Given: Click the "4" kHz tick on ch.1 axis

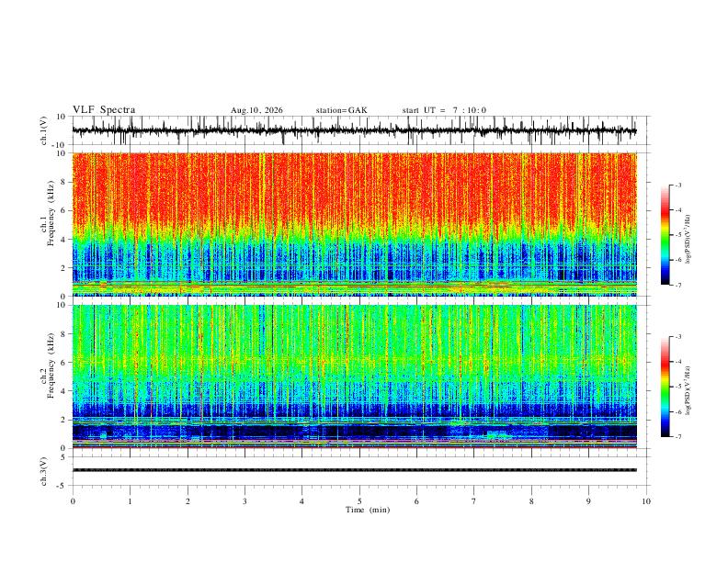Looking at the screenshot, I should coord(63,240).
